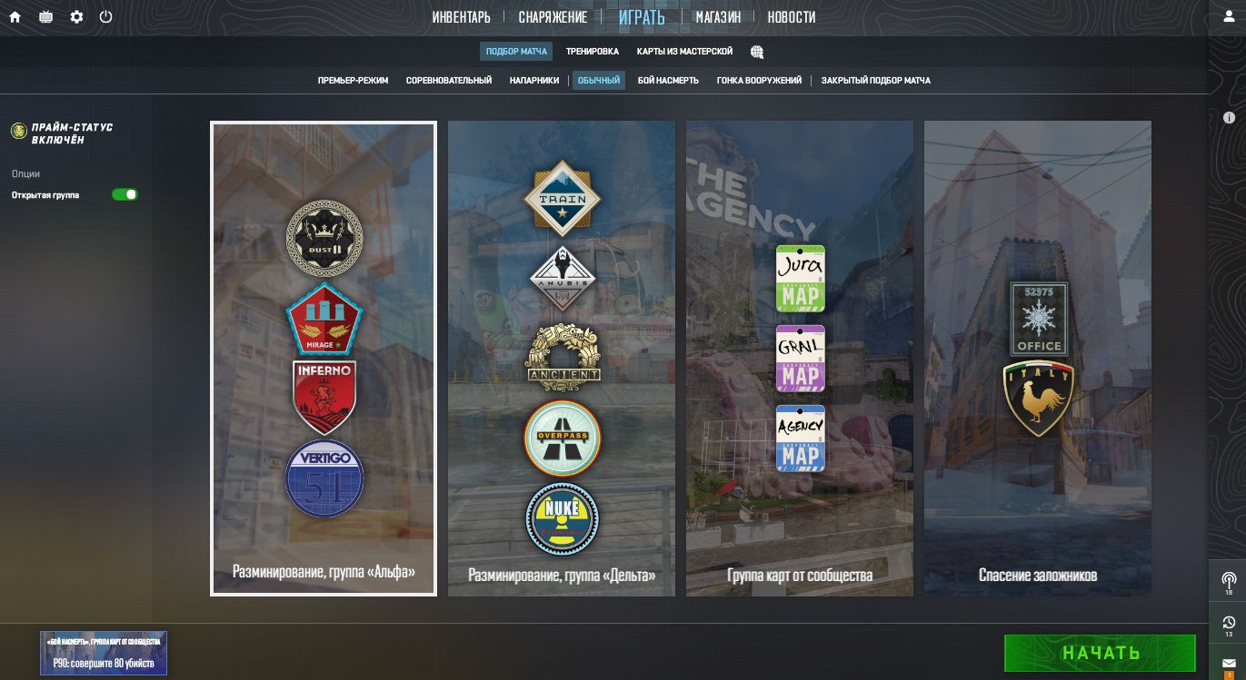Select the Разминирование группа «Дельта» card

(562, 359)
